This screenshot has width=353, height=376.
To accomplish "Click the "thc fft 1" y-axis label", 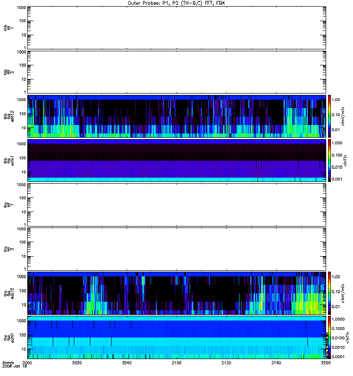I will click(x=8, y=205).
